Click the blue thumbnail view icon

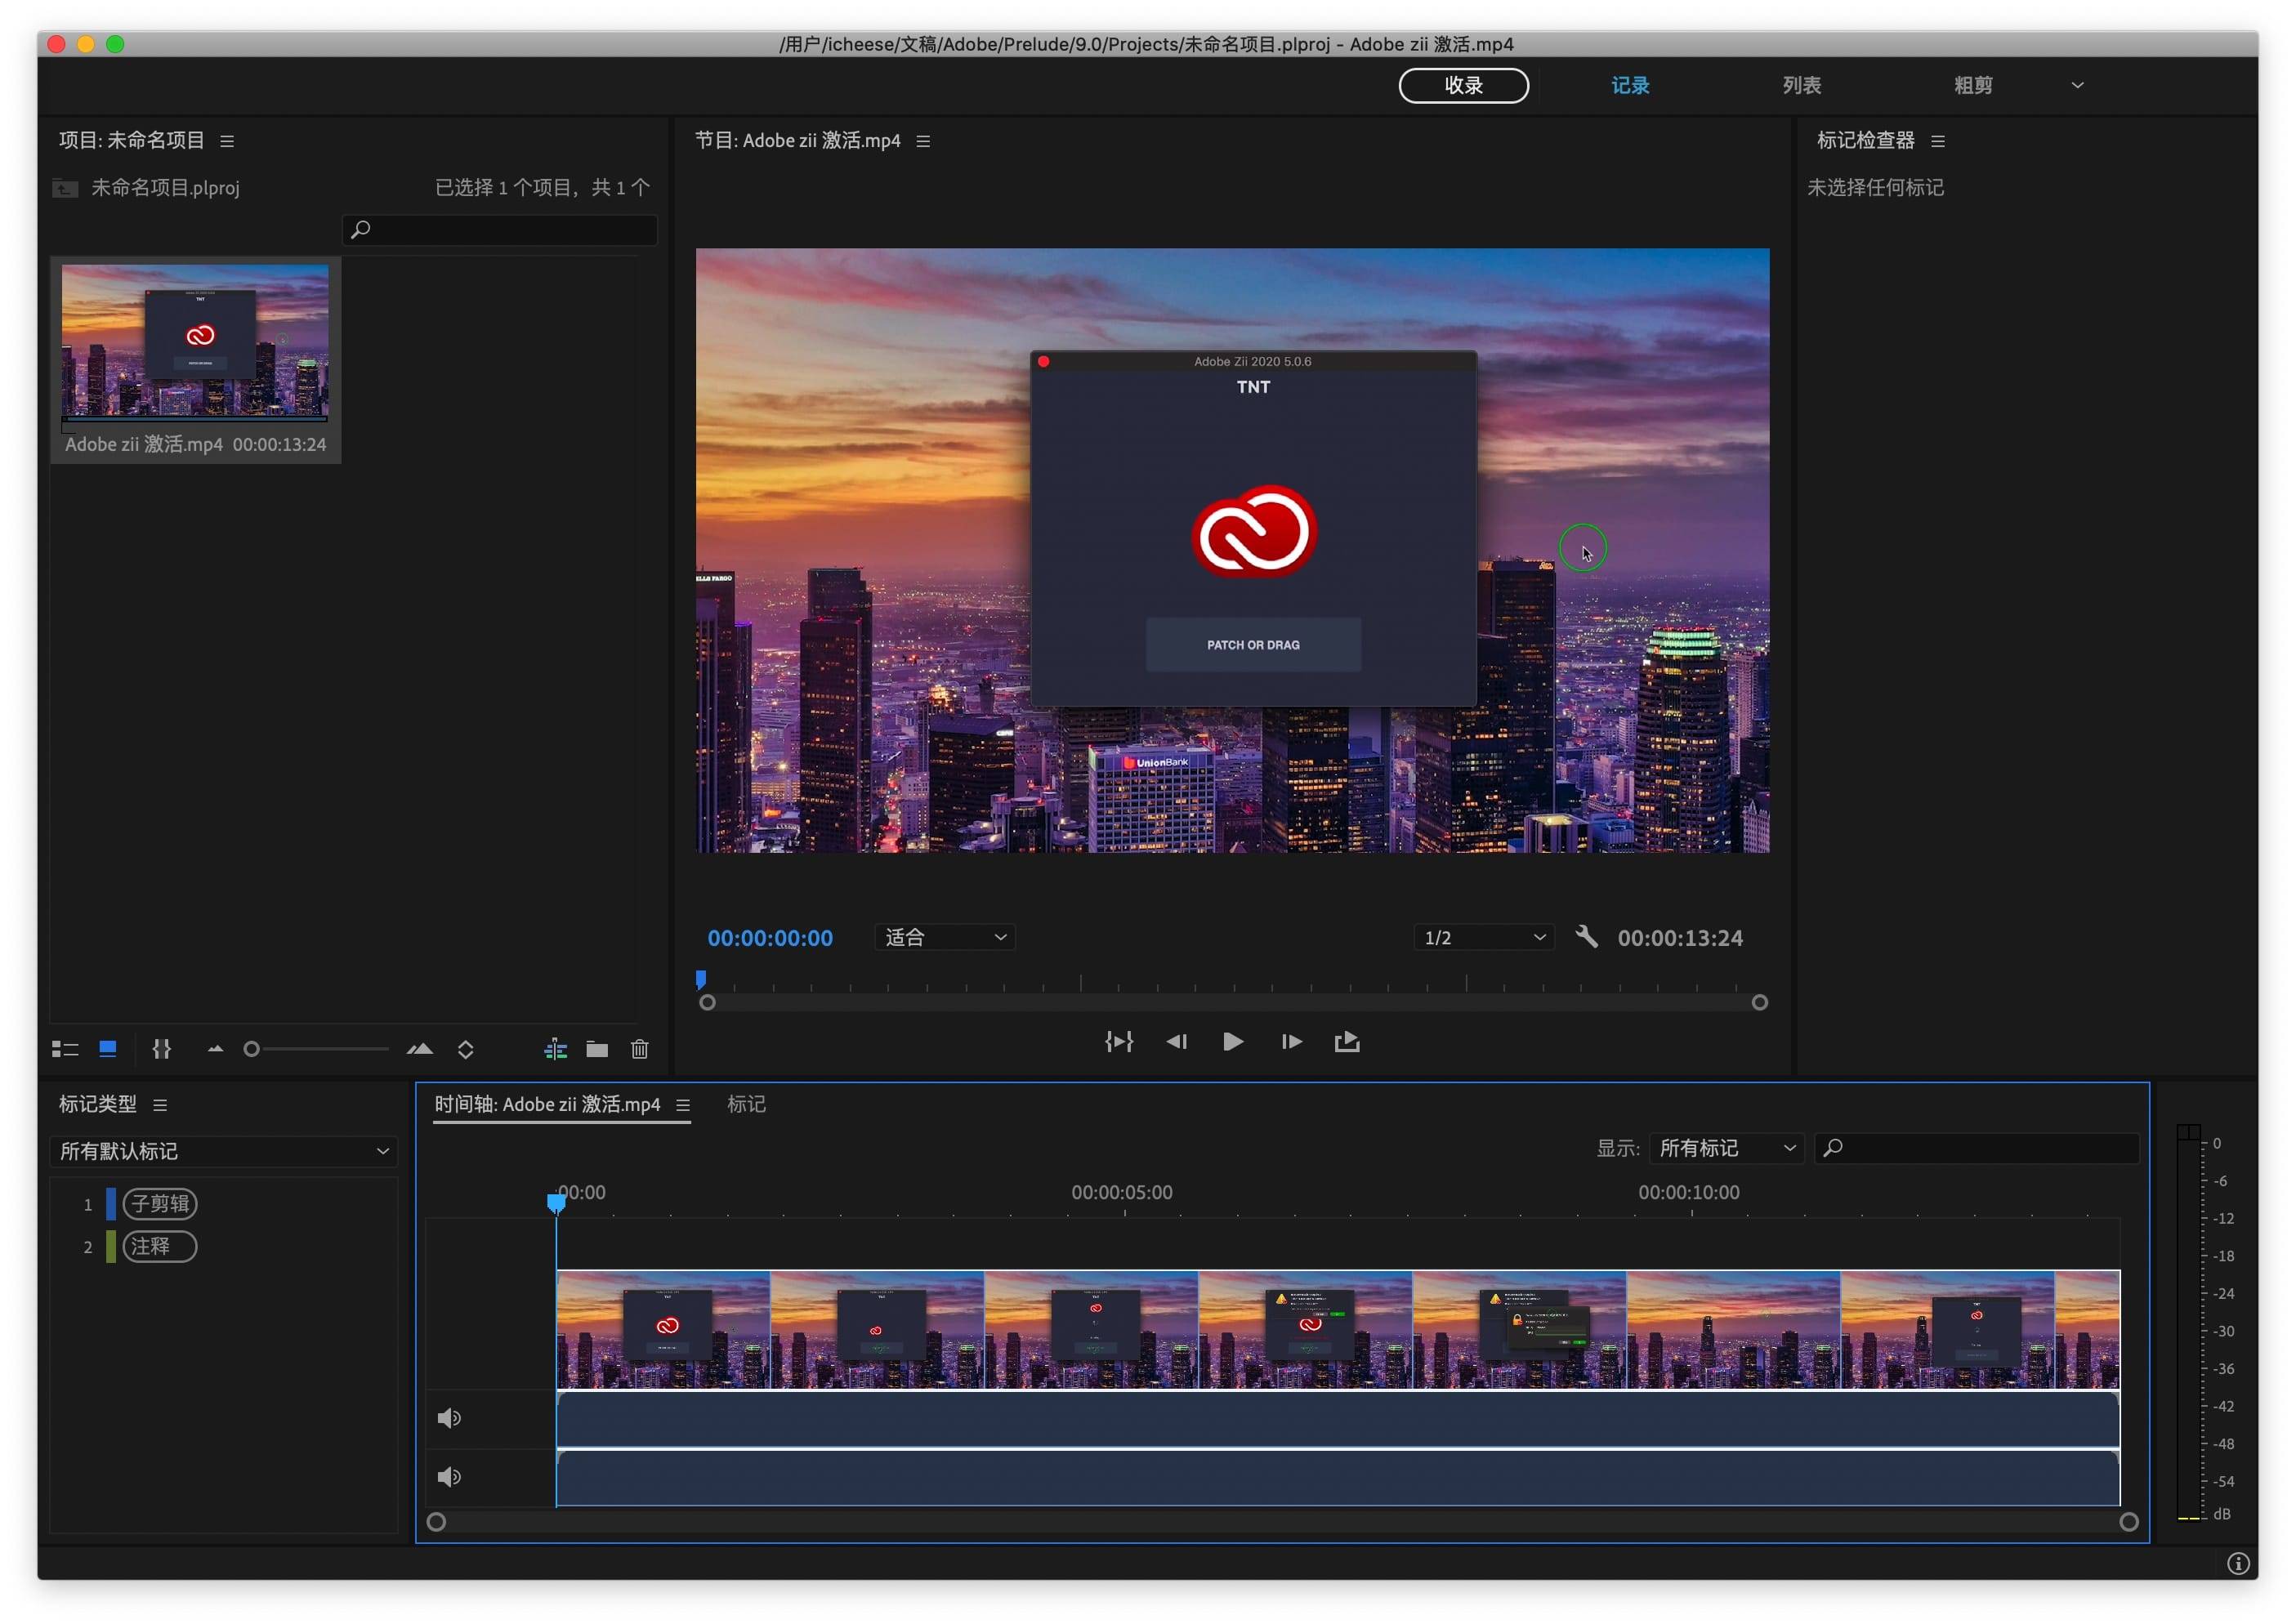(108, 1049)
